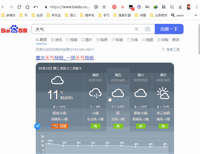Click the blue cube extension icon
200x154 pixels.
pos(139,7)
